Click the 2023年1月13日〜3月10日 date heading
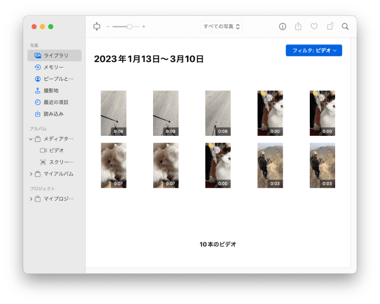Screen dimensions: 380x304 pyautogui.click(x=148, y=59)
